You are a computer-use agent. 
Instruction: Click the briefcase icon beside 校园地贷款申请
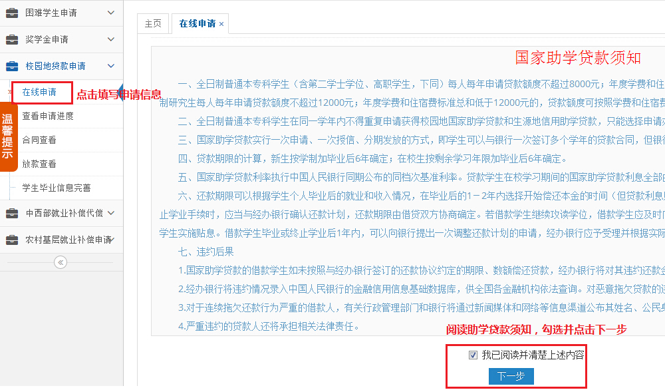pyautogui.click(x=12, y=66)
